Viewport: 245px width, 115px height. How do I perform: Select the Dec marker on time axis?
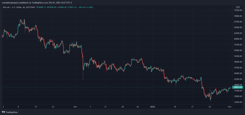[75, 106]
